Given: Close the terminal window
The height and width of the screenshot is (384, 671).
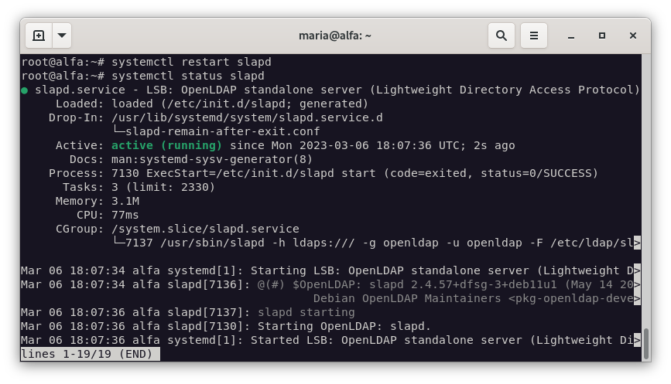Looking at the screenshot, I should (633, 36).
